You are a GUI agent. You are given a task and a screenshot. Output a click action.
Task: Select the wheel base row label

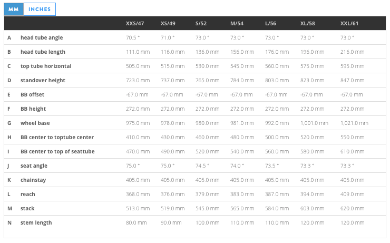pos(35,123)
